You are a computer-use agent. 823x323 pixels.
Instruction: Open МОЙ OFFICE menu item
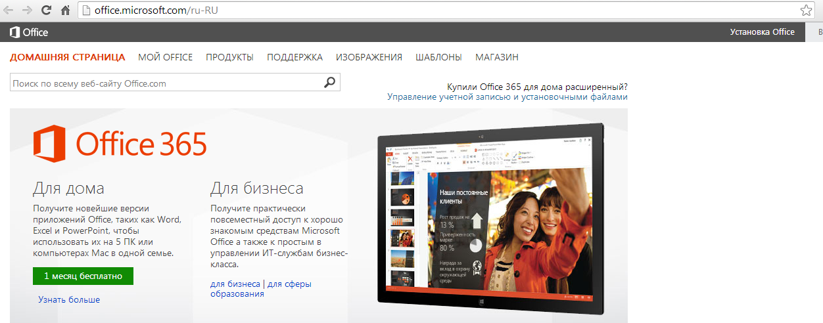click(166, 57)
